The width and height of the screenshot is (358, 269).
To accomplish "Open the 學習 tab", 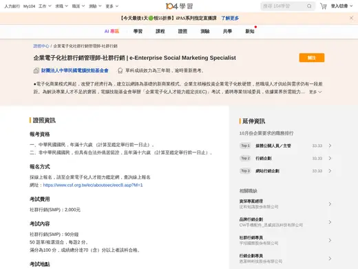I will tap(138, 31).
